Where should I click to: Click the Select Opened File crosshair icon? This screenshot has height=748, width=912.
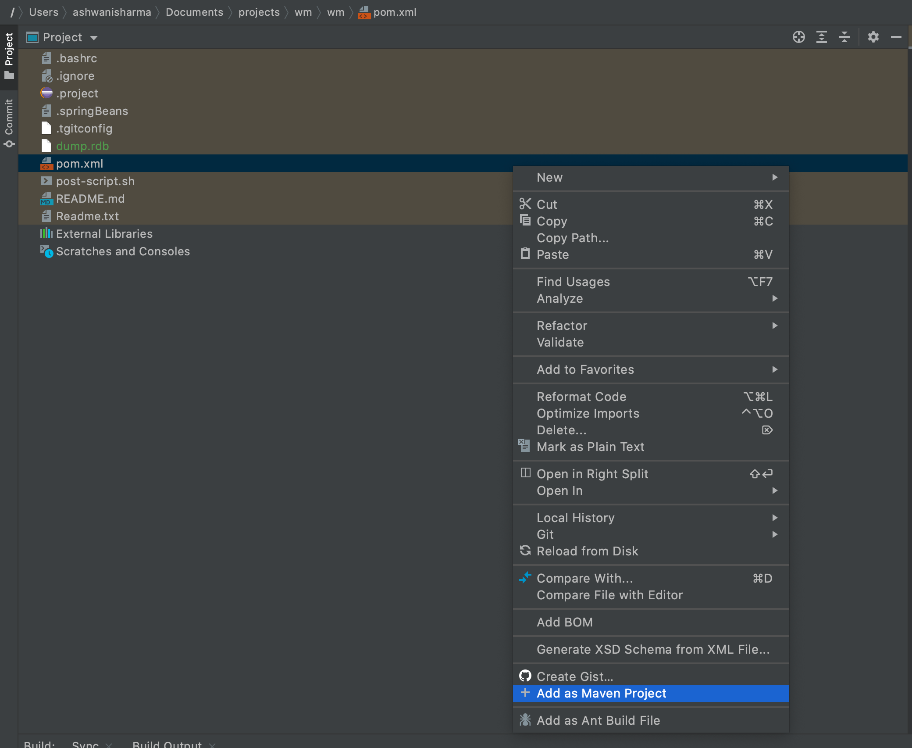pos(799,37)
